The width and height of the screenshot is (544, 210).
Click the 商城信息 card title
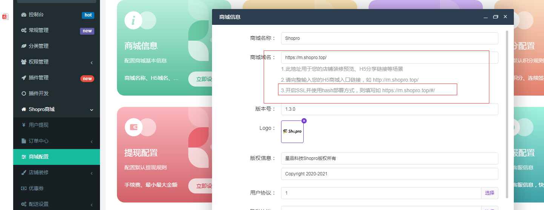pos(141,46)
